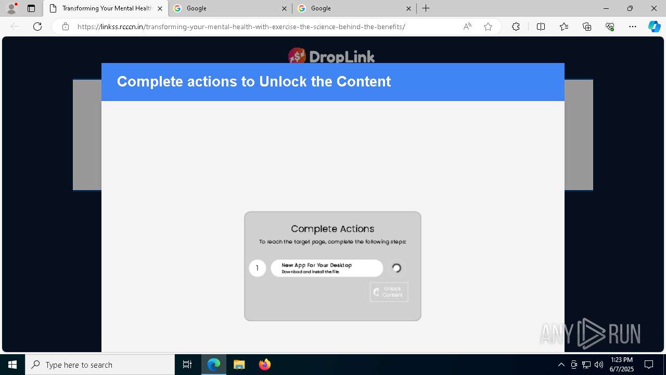Go back to the previous page
Screen dimensions: 666x375
[x=15, y=27]
